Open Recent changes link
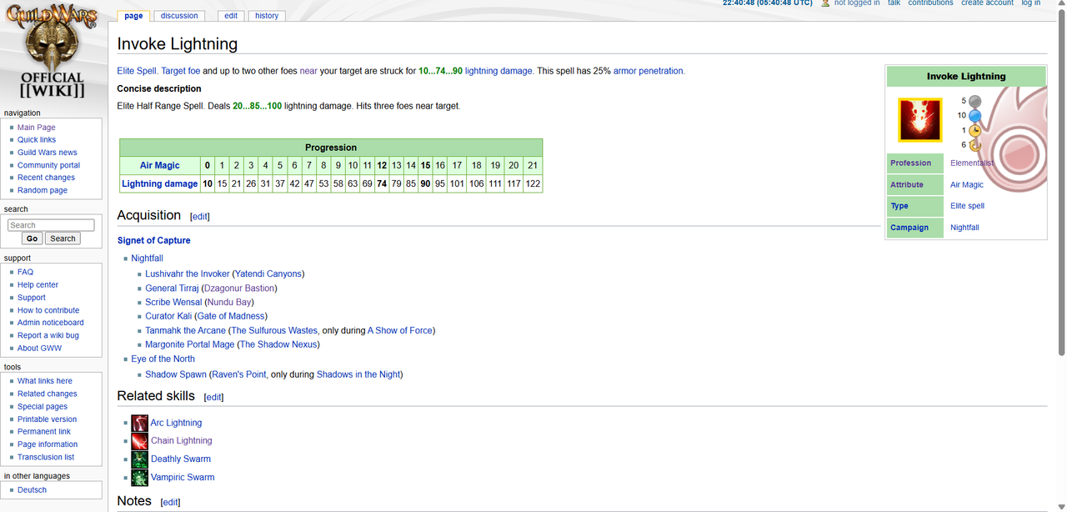 point(47,178)
